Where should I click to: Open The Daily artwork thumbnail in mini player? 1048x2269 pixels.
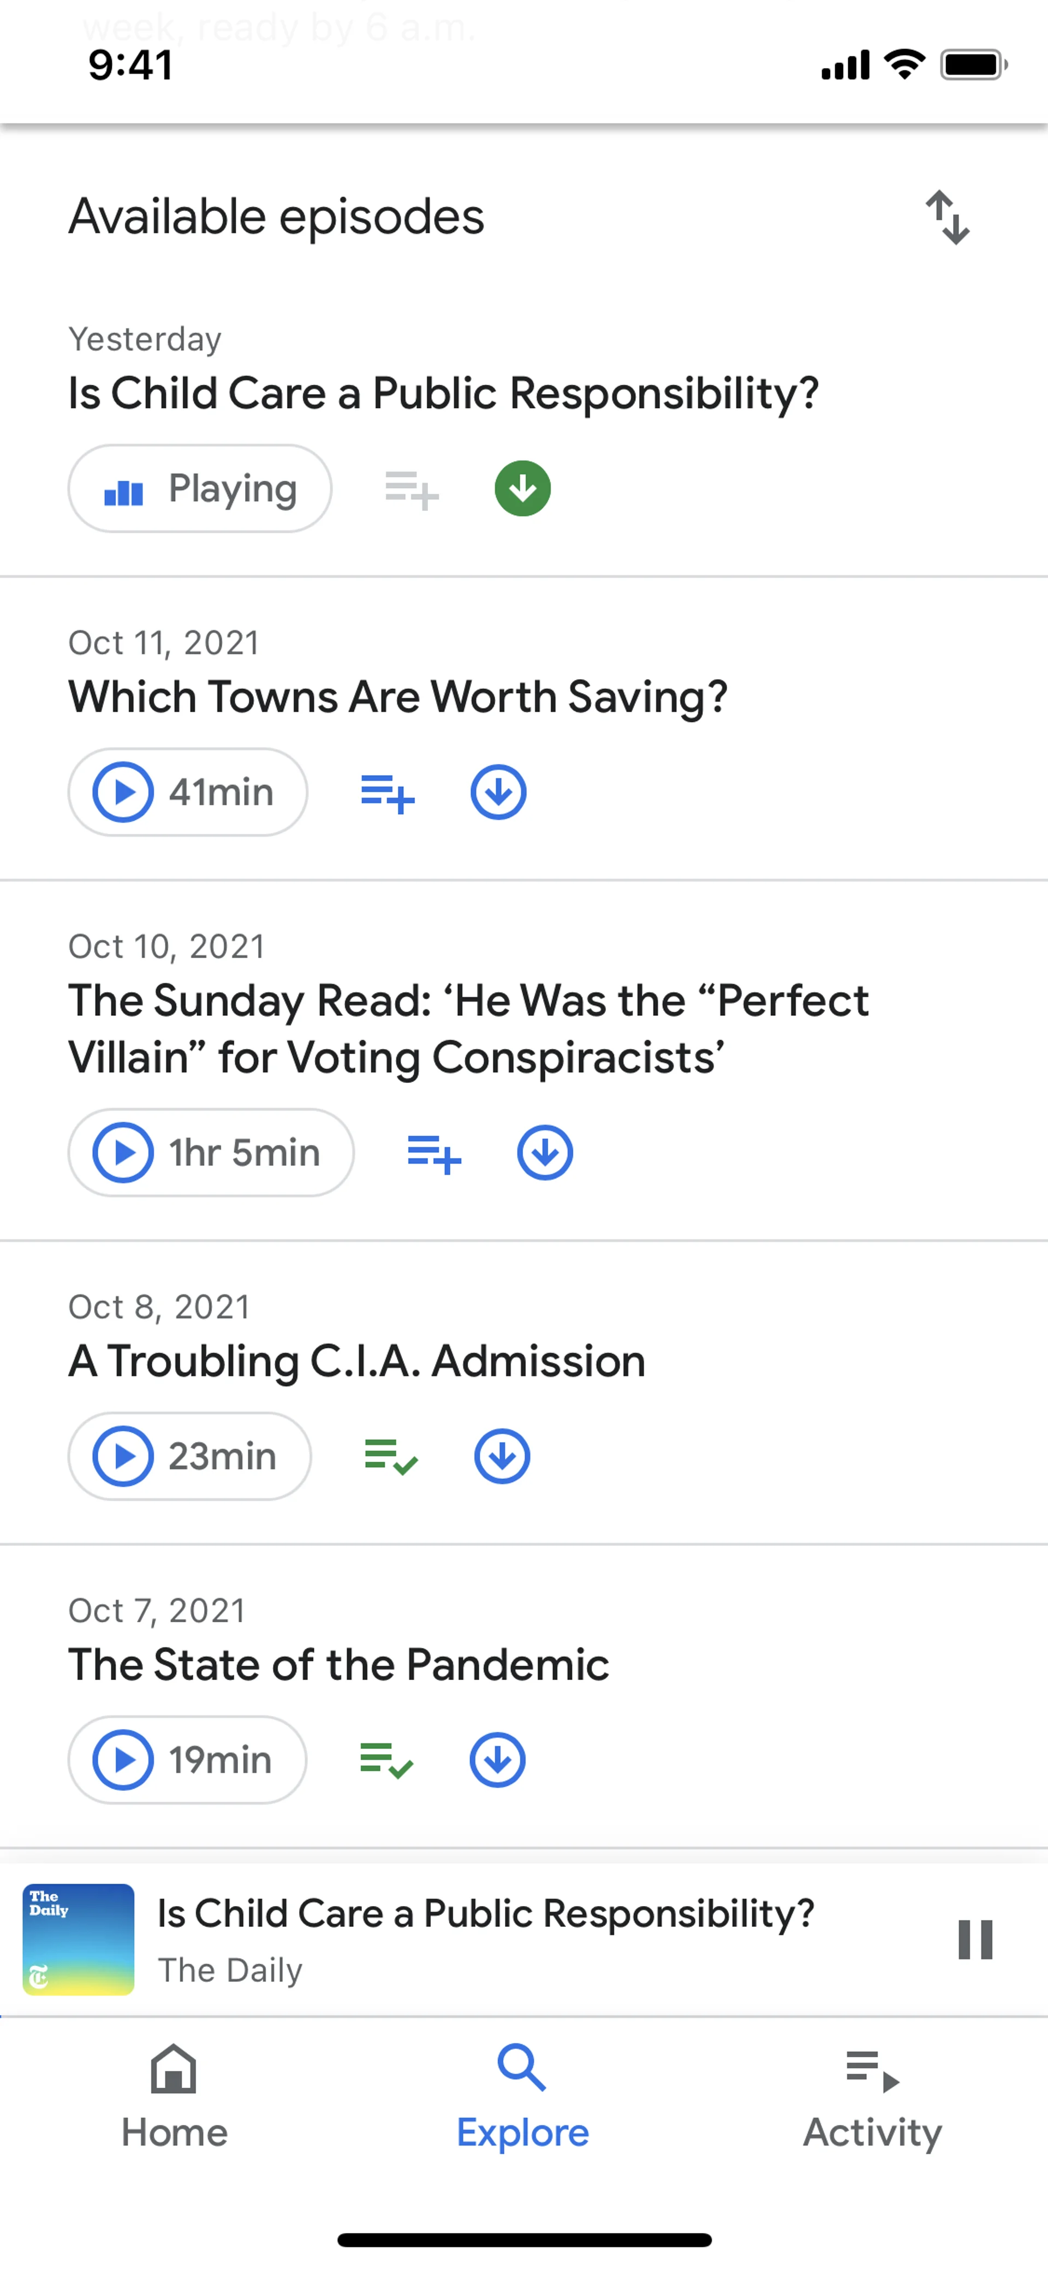(x=79, y=1940)
